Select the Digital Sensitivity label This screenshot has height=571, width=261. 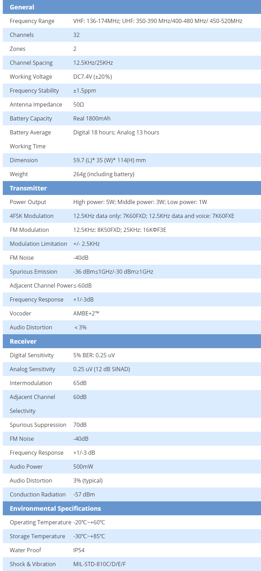(x=32, y=355)
